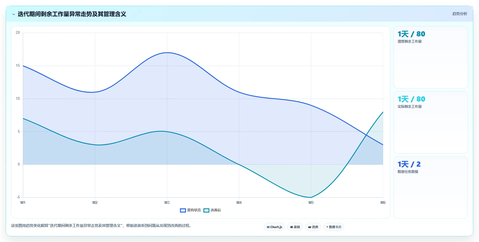The height and width of the screenshot is (242, 479).
Task: Click the M5 x-axis label
Action: pyautogui.click(x=311, y=202)
